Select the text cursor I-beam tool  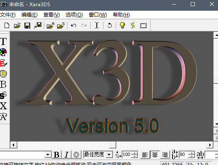97,26
